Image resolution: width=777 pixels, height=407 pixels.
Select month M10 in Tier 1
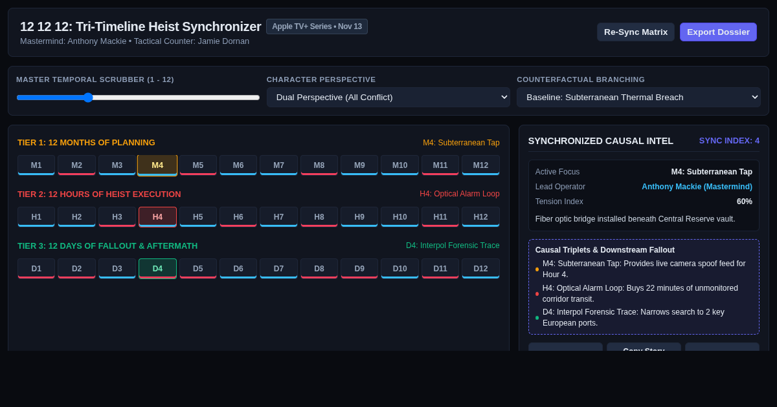[400, 165]
